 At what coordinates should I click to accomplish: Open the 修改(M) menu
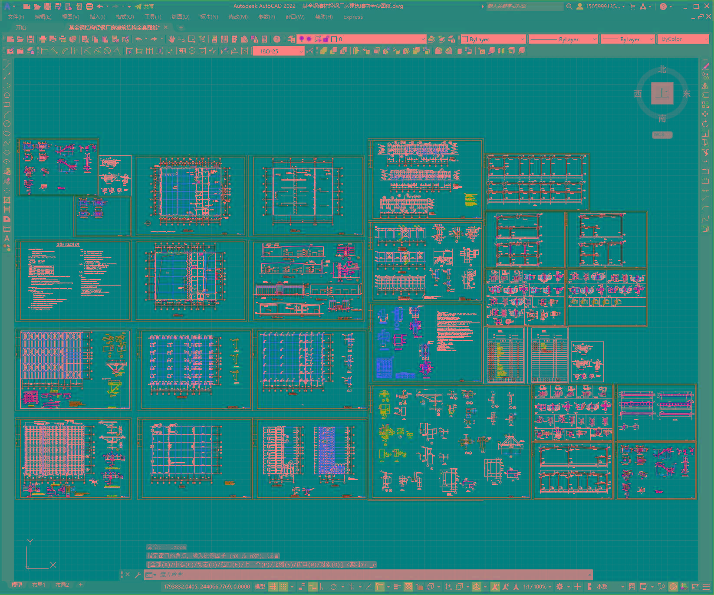click(x=238, y=17)
